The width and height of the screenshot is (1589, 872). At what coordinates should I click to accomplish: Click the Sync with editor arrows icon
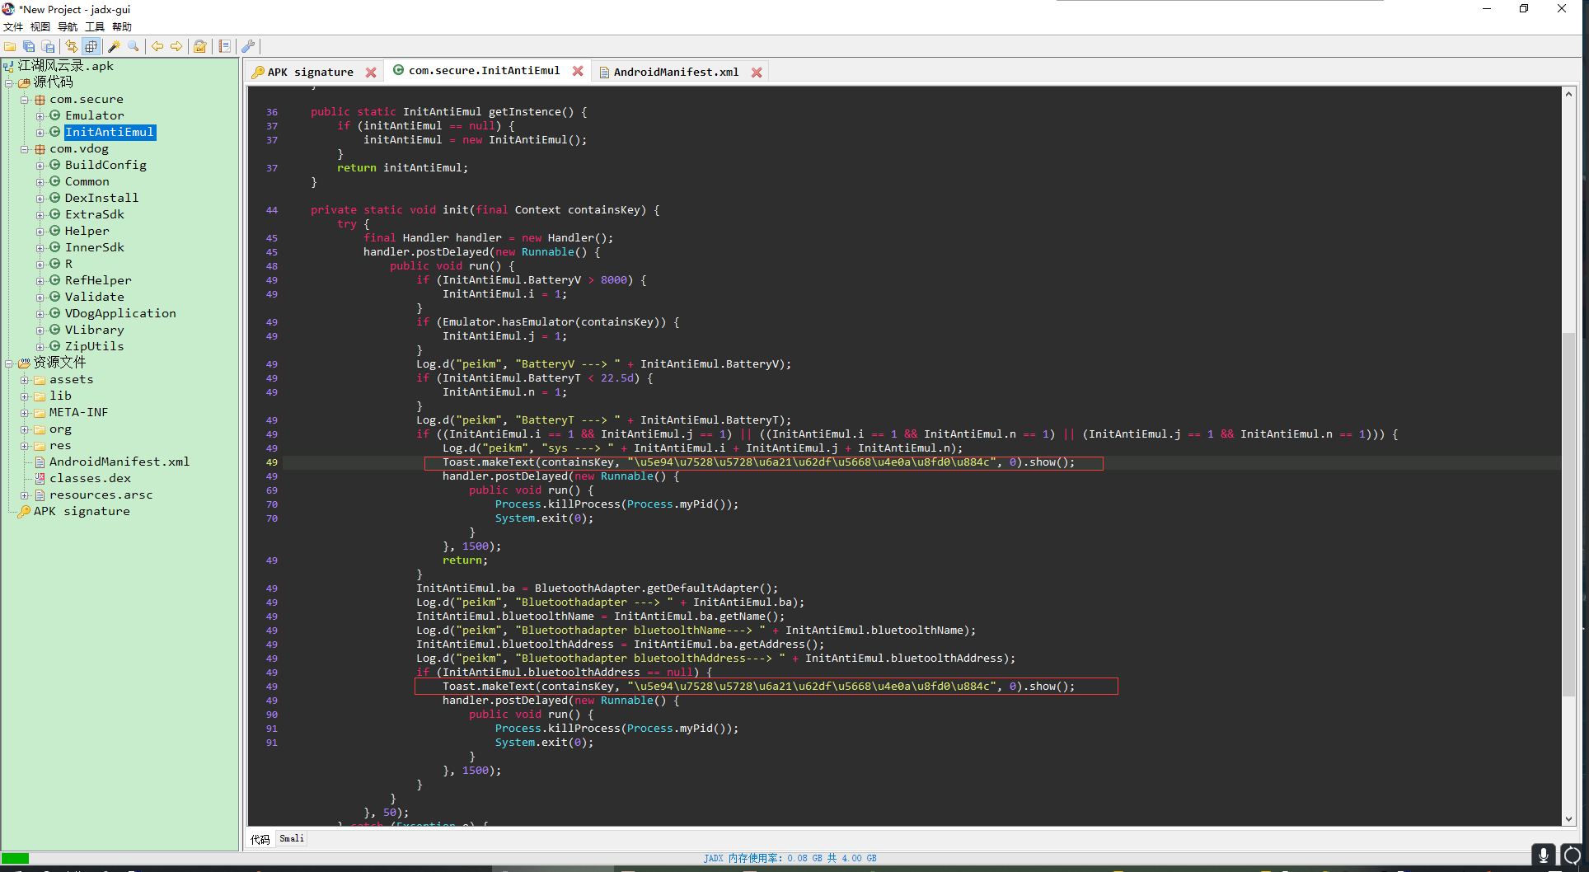[x=72, y=47]
